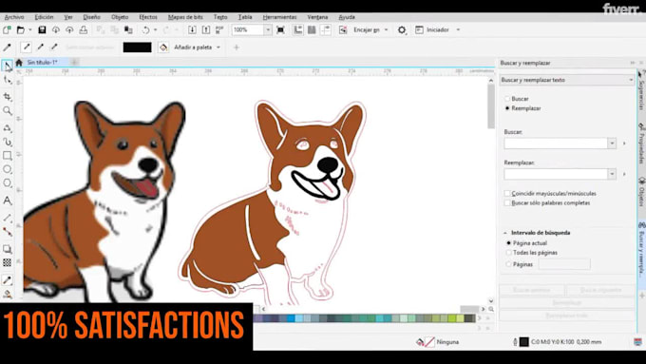Open Options gear icon

[x=402, y=29]
